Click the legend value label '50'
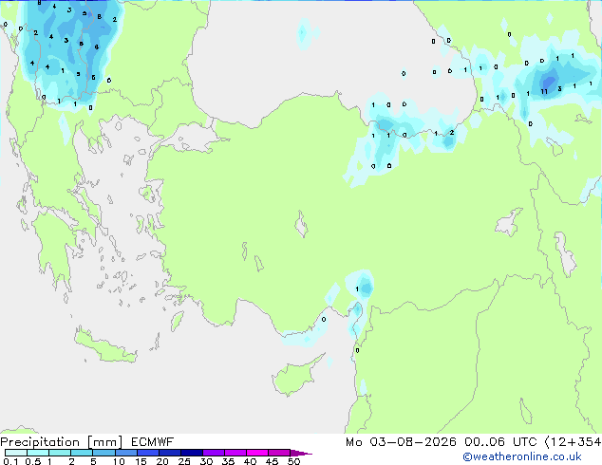 [x=293, y=461]
